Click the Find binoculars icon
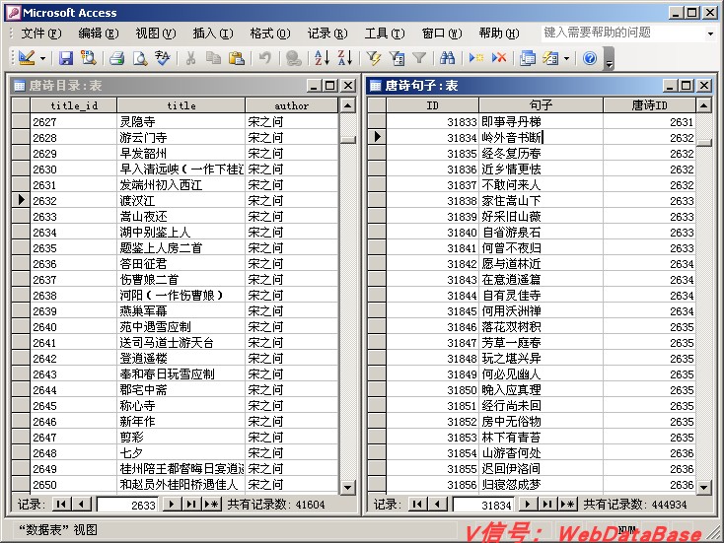This screenshot has width=724, height=543. pos(447,58)
